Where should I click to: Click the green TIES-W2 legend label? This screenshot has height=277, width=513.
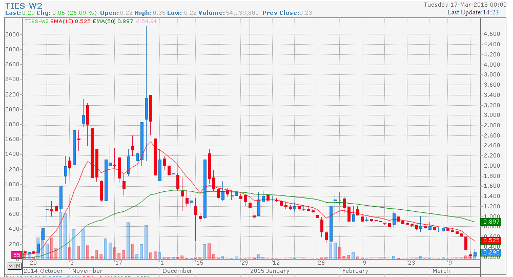pos(37,21)
